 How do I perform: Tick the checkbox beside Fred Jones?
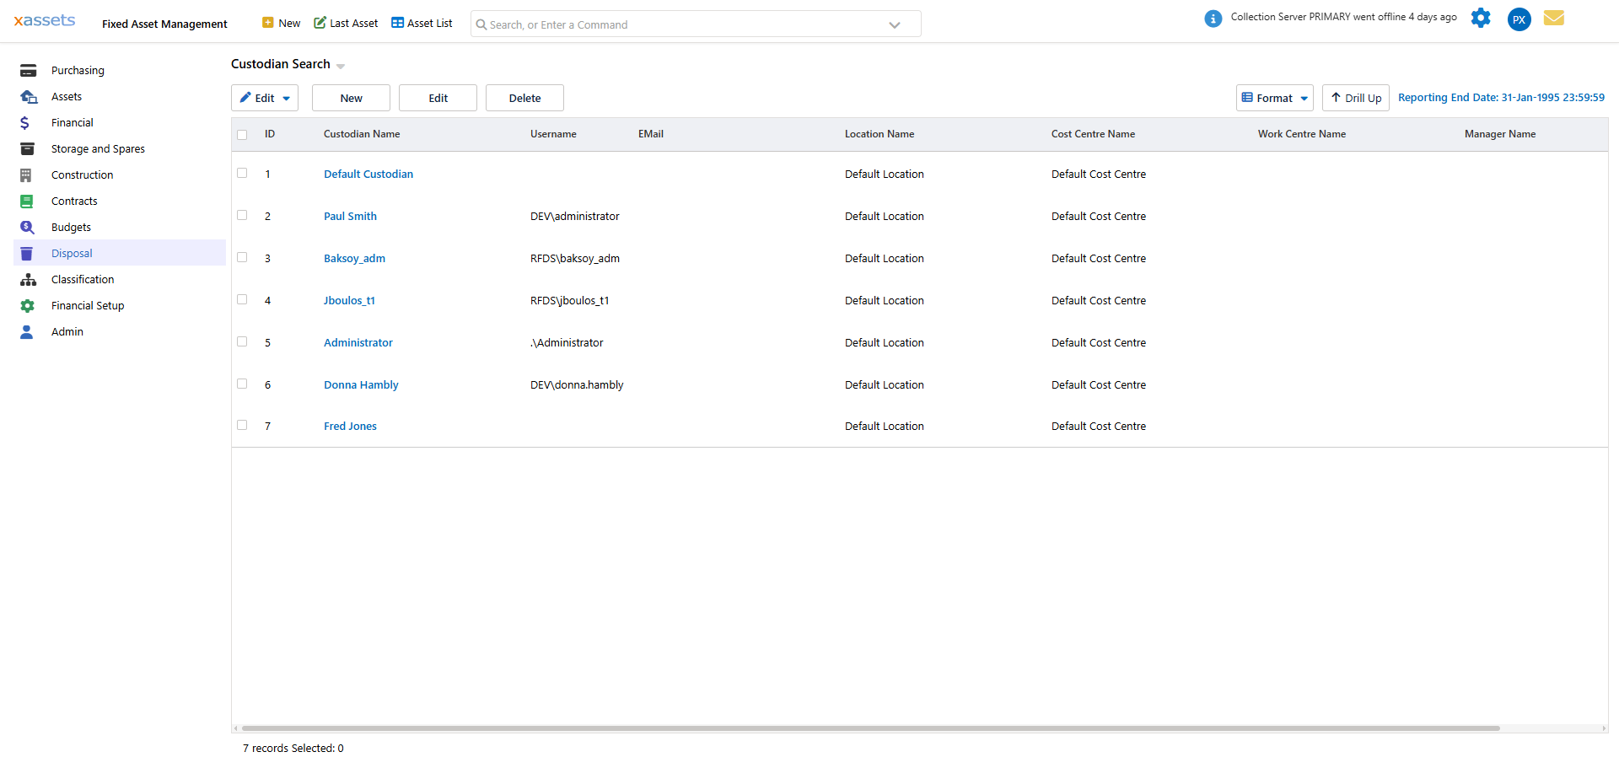[x=242, y=426]
